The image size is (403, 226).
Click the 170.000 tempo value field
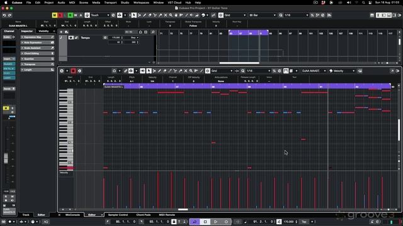(289, 222)
